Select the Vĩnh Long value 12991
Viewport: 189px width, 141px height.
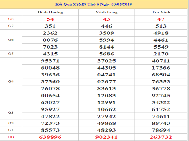[106, 102]
